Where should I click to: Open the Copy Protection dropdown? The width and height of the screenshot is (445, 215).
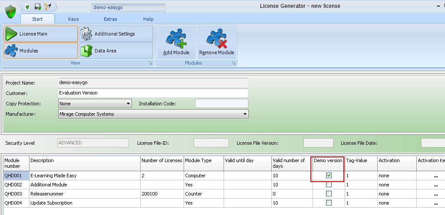pos(128,104)
